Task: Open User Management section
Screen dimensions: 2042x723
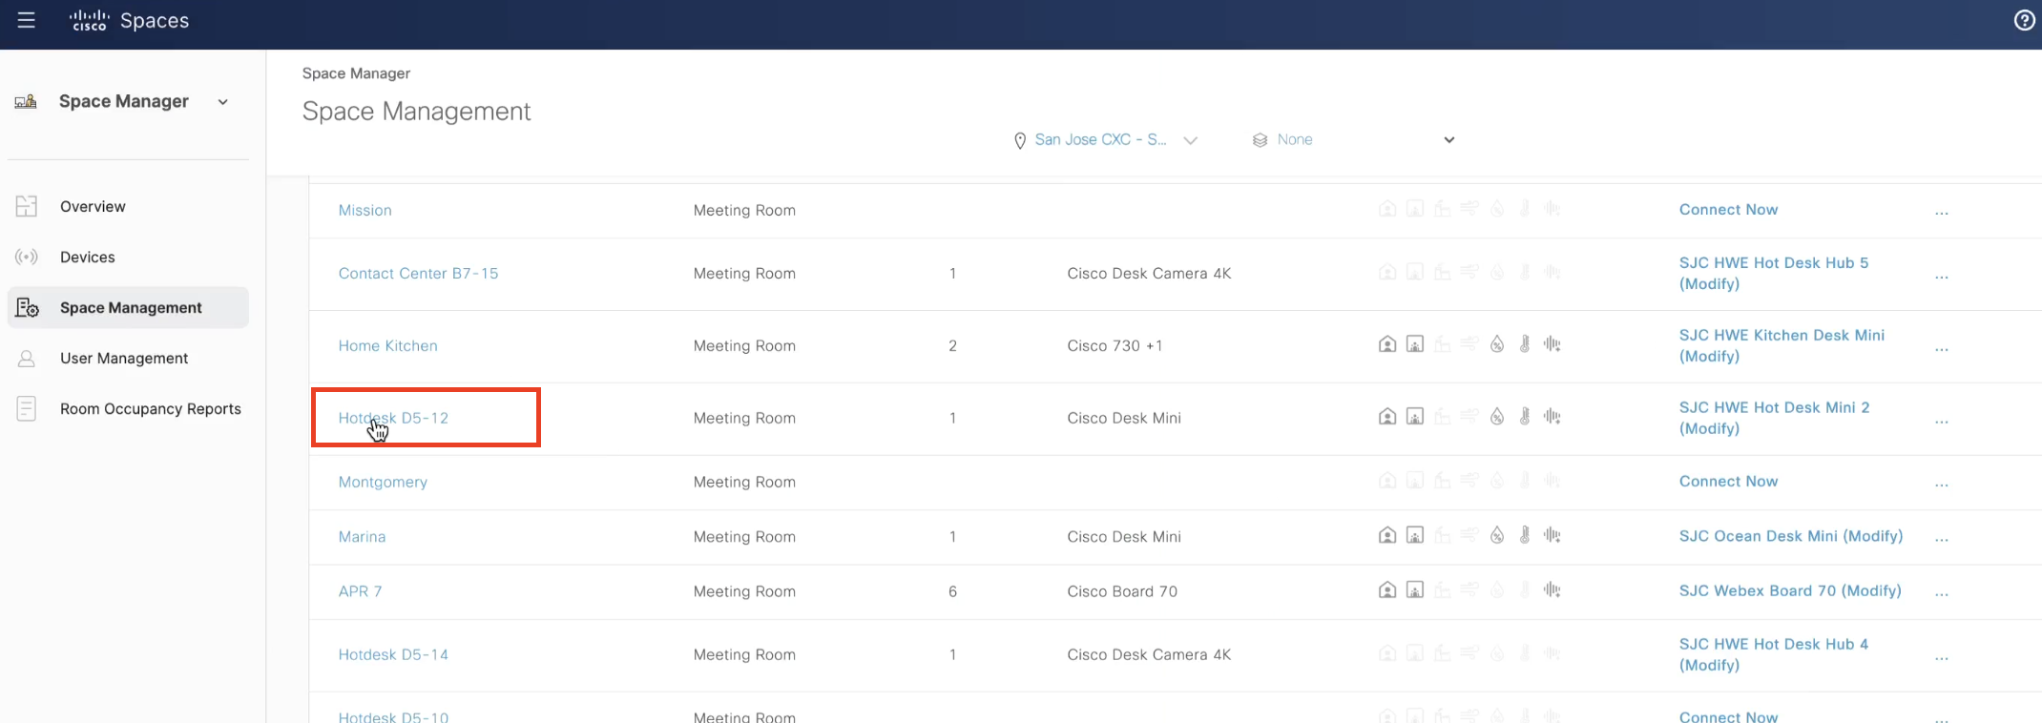Action: coord(124,358)
